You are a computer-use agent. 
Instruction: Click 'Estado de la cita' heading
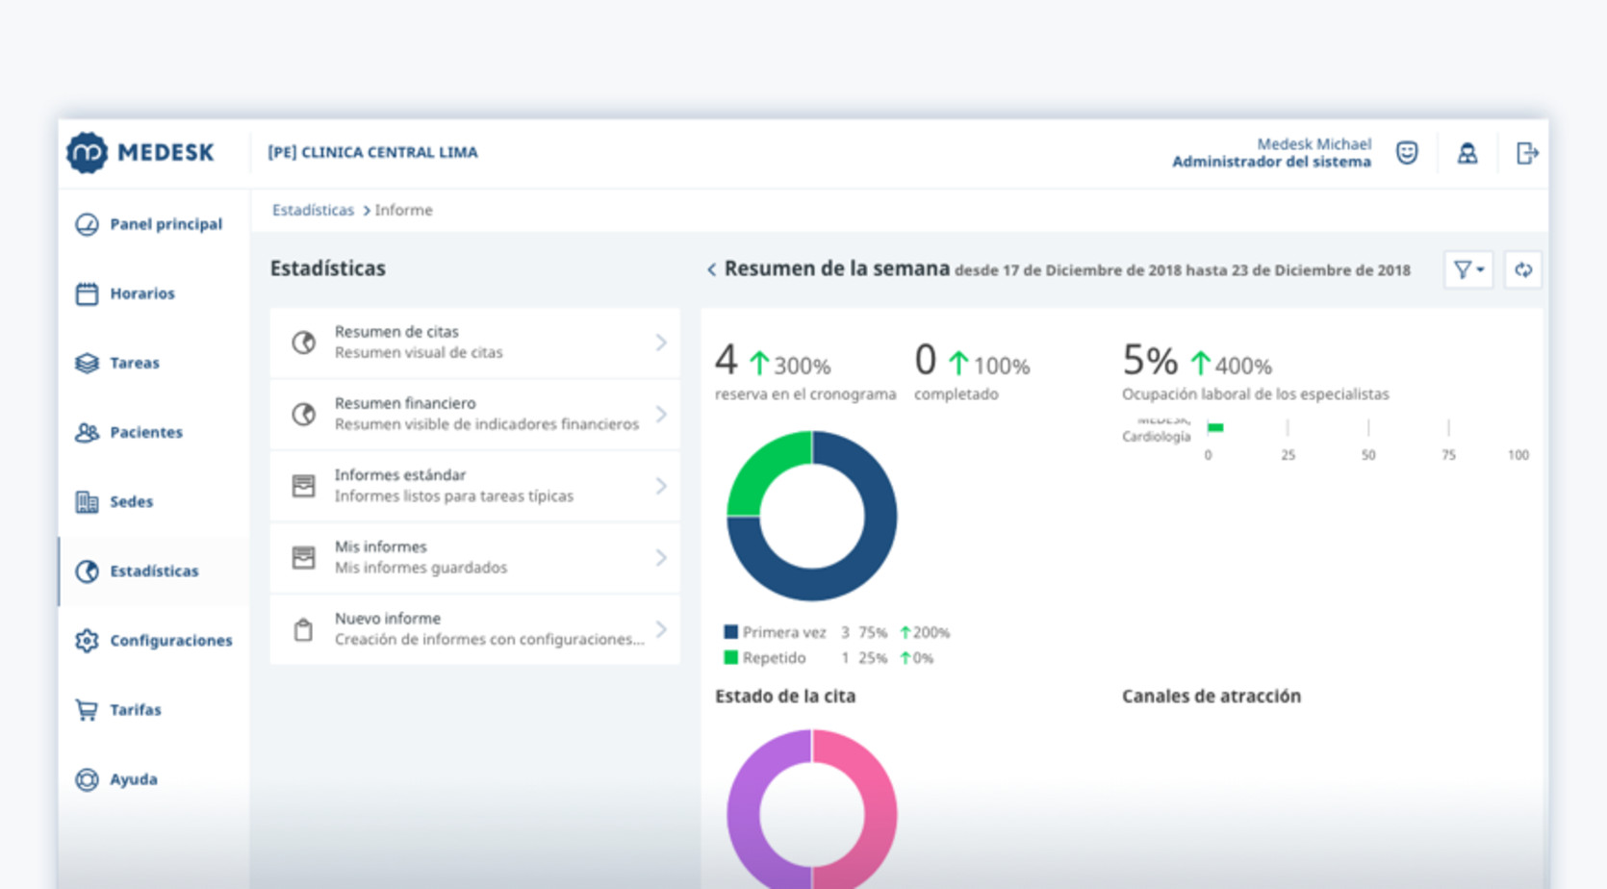(x=785, y=697)
